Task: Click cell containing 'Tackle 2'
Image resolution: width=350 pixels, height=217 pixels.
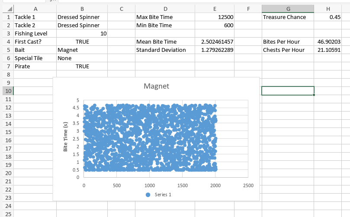Action: coord(35,26)
